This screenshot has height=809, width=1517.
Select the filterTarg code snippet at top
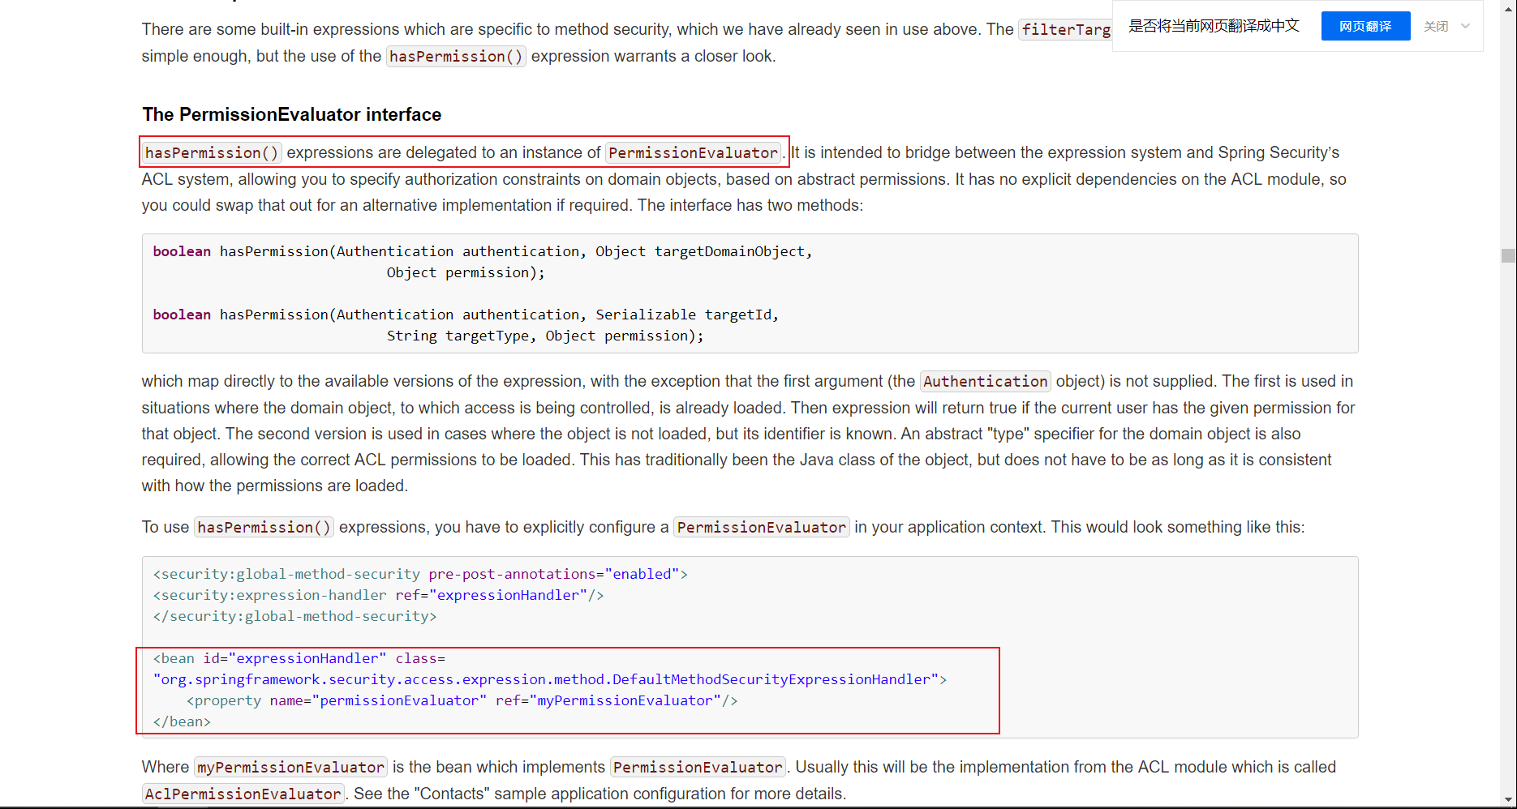click(x=1065, y=29)
